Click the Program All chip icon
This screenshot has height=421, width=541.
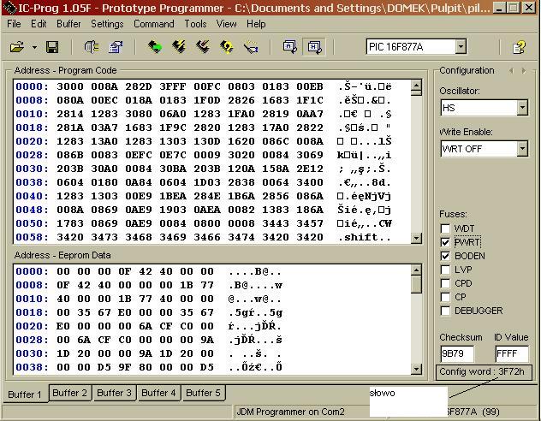pyautogui.click(x=179, y=47)
